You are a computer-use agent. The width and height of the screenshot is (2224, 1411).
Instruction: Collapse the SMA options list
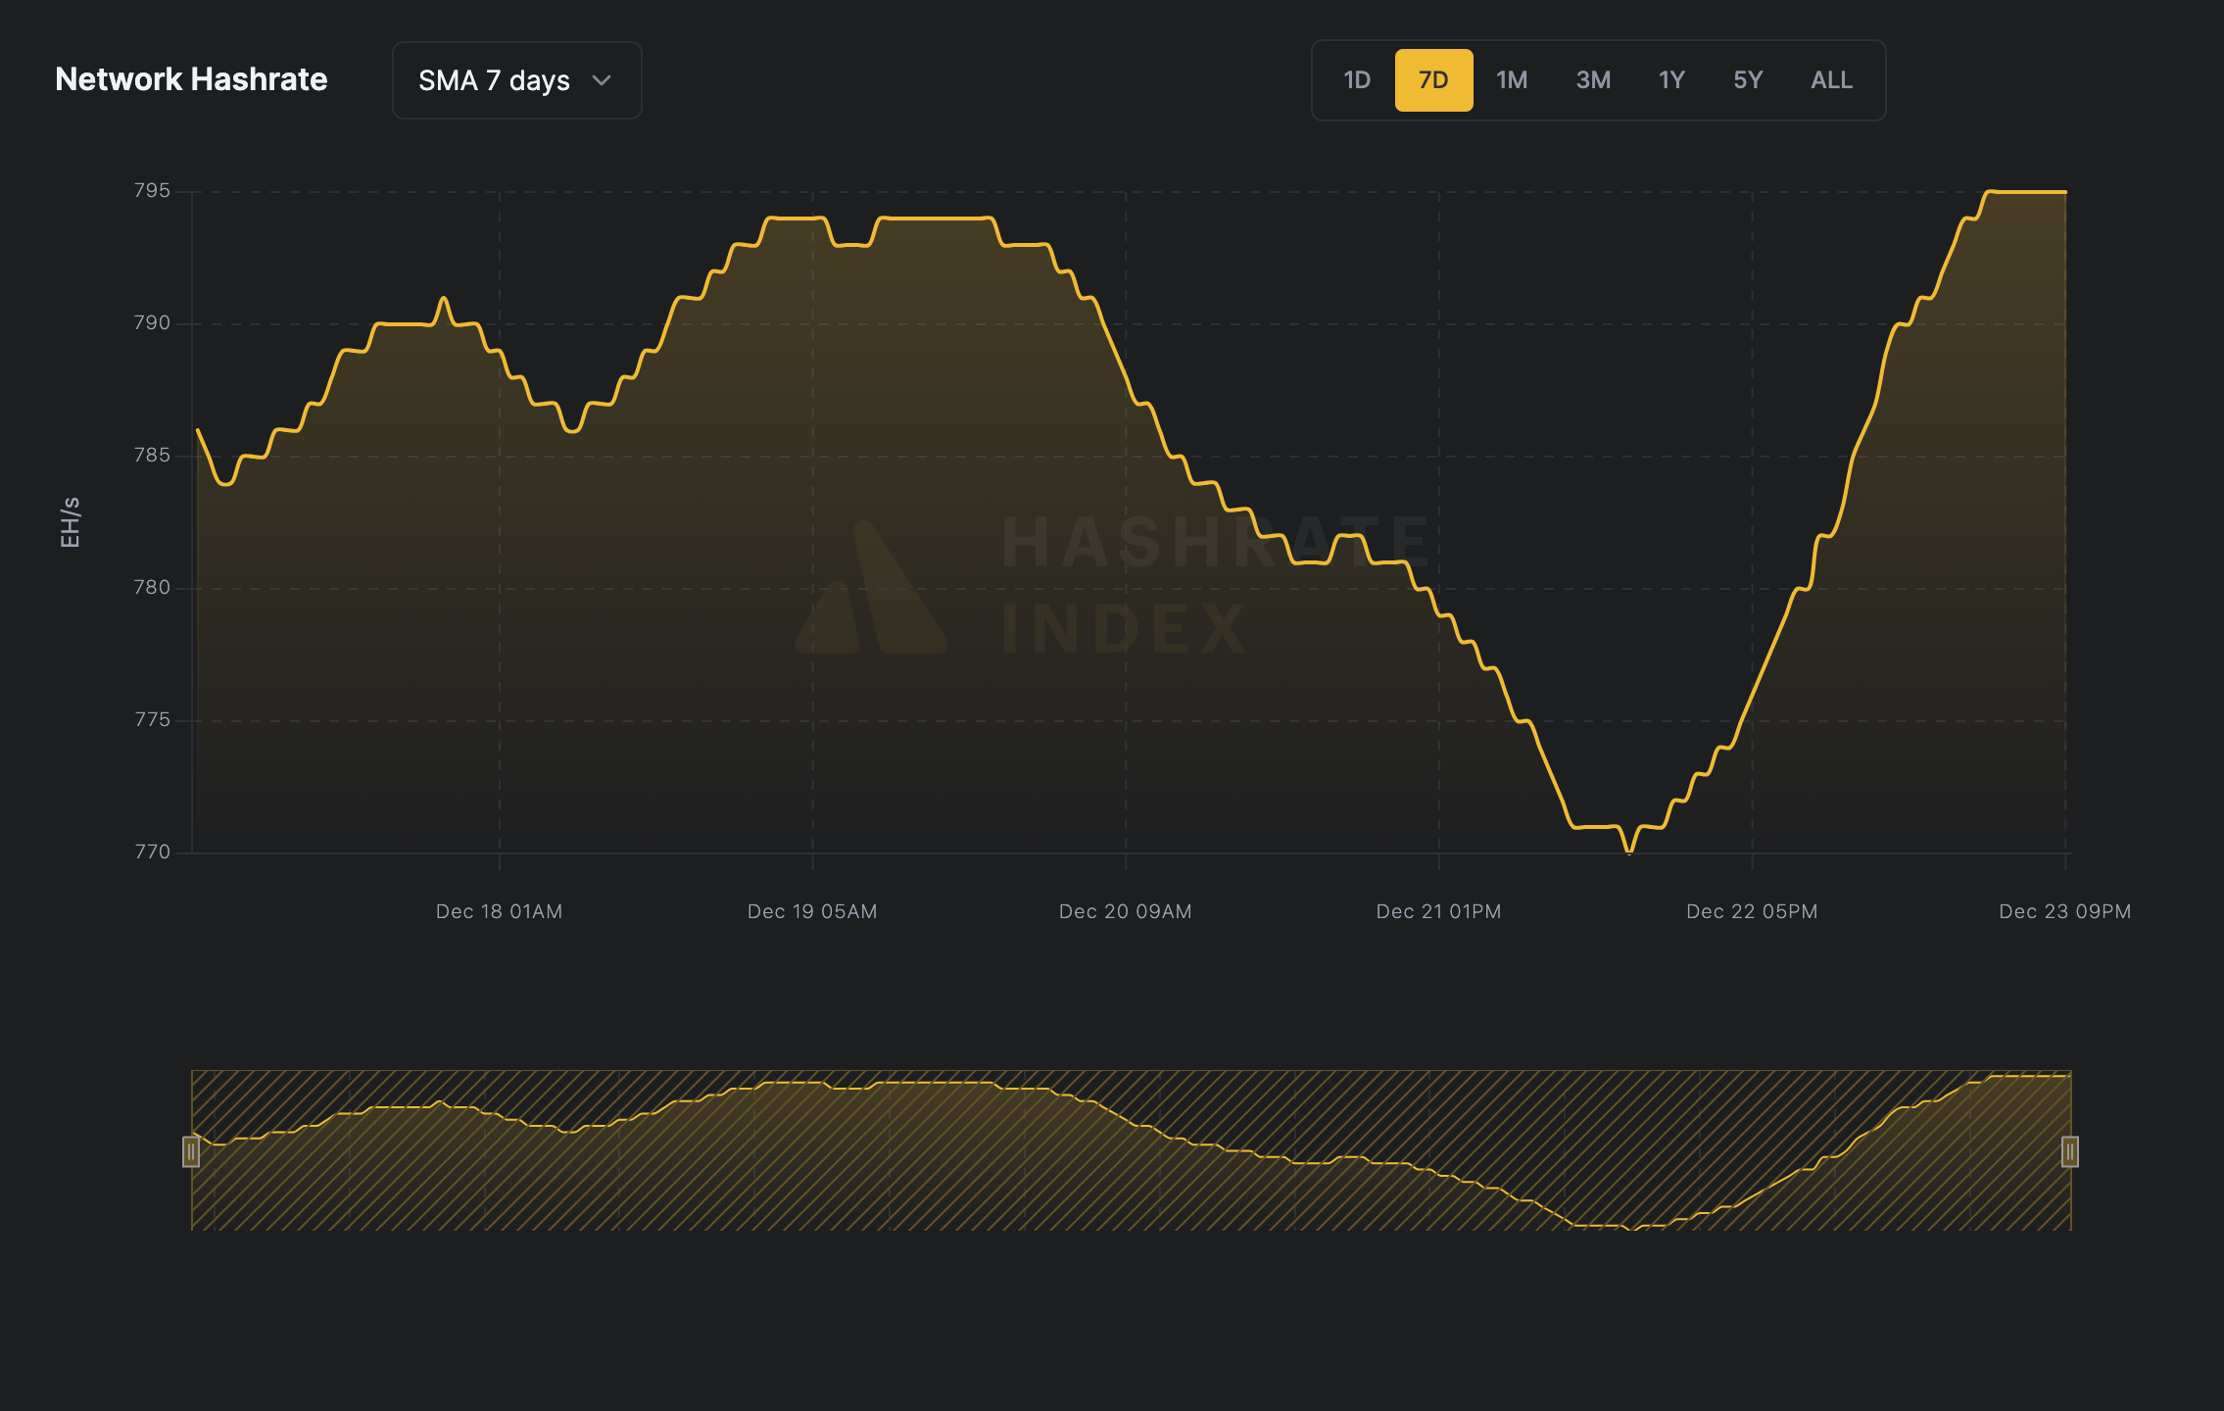coord(516,80)
